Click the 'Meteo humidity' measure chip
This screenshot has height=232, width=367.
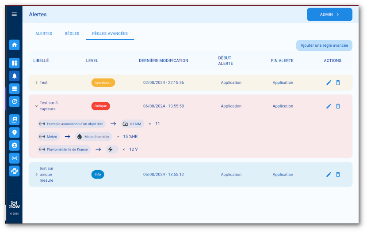[x=93, y=137]
